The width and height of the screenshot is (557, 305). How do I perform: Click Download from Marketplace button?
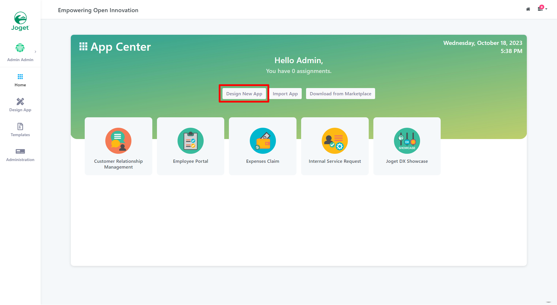(x=340, y=94)
